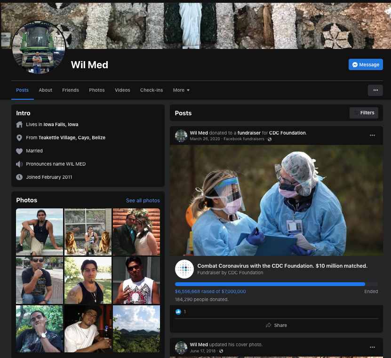
Task: Open the profile options three-dot button
Action: coord(375,90)
